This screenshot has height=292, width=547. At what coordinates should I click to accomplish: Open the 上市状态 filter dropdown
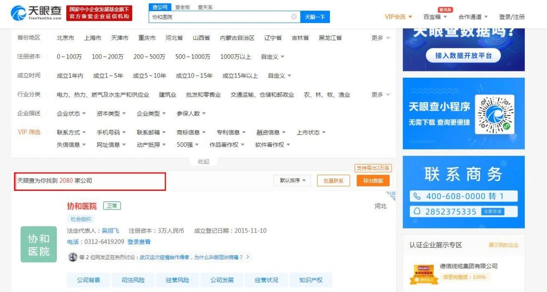[x=311, y=132]
